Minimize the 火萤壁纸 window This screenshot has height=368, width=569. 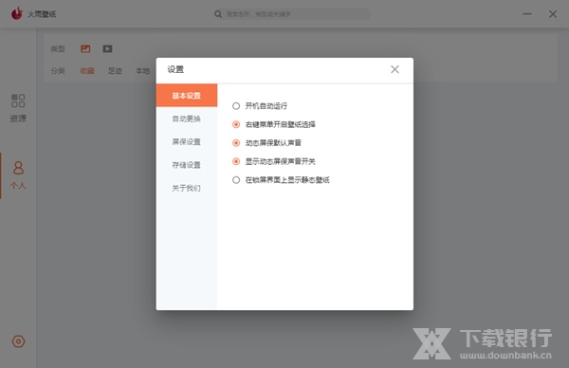[x=527, y=14]
